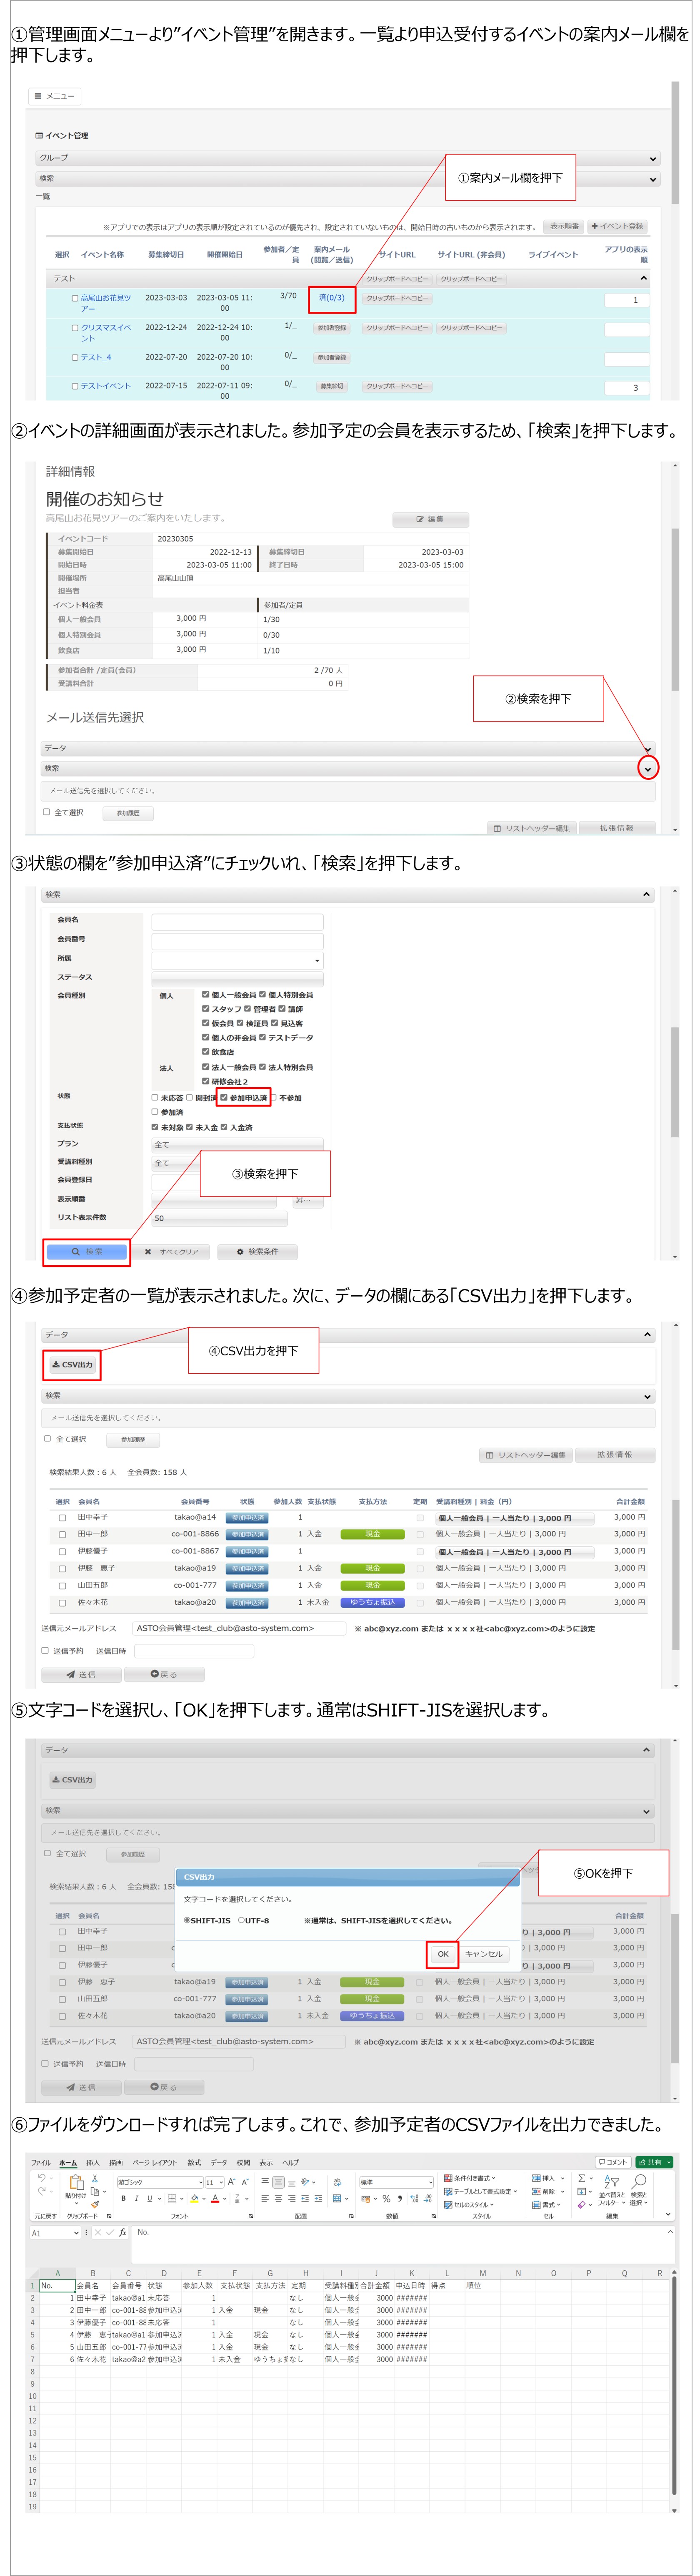This screenshot has width=700, height=2576.
Task: Click Excel cut scissors icon
Action: [95, 2179]
